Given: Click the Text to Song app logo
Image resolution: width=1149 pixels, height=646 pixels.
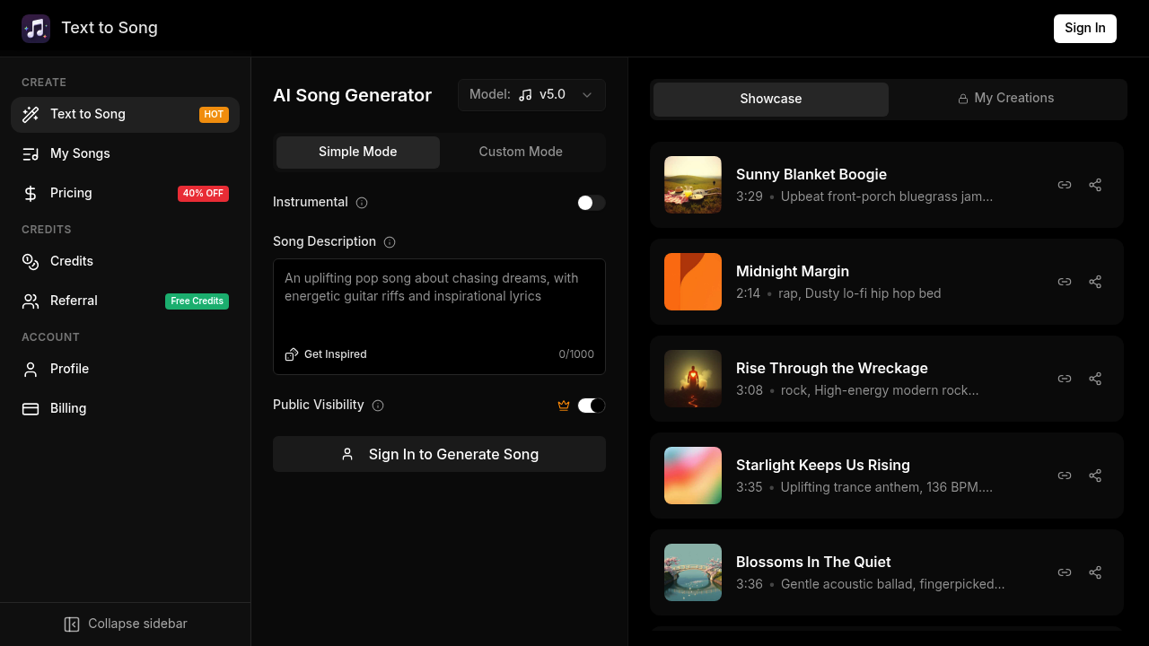Looking at the screenshot, I should (36, 28).
